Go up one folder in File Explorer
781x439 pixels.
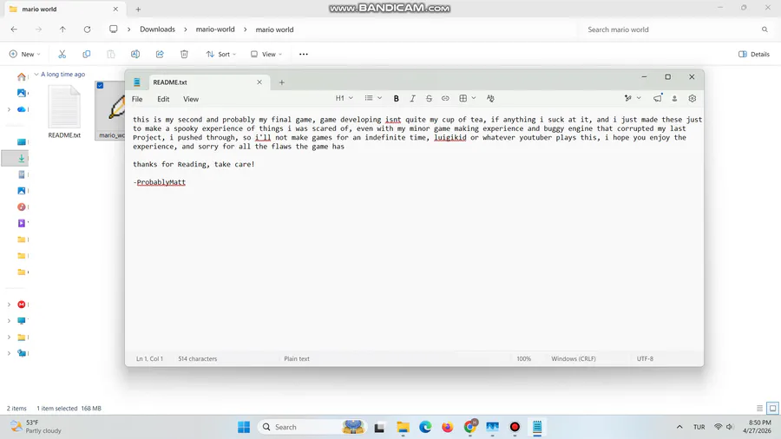62,29
